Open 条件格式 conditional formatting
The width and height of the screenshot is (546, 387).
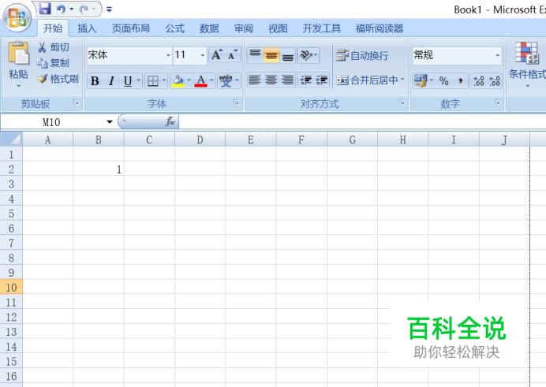point(527,65)
